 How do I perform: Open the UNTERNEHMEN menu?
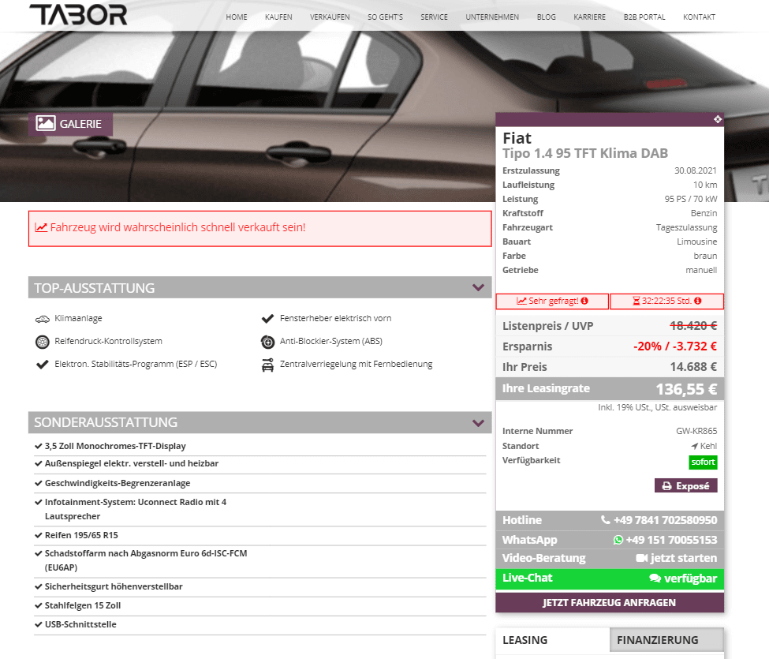click(x=492, y=17)
